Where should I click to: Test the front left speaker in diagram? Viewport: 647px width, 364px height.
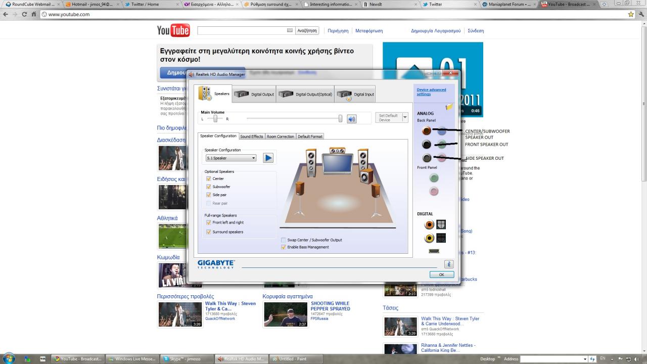coord(311,162)
